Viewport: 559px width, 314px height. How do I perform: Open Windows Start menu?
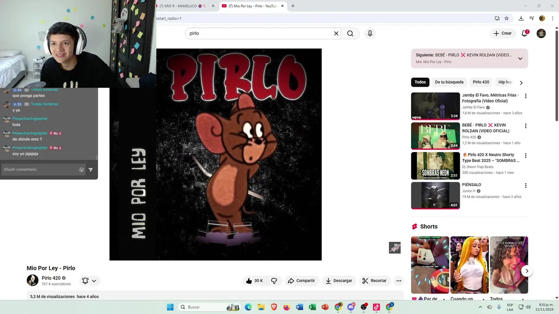click(170, 307)
